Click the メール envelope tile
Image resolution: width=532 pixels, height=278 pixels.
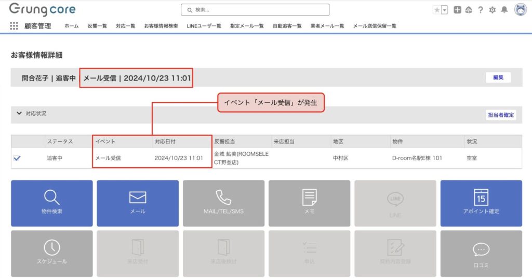pyautogui.click(x=138, y=203)
